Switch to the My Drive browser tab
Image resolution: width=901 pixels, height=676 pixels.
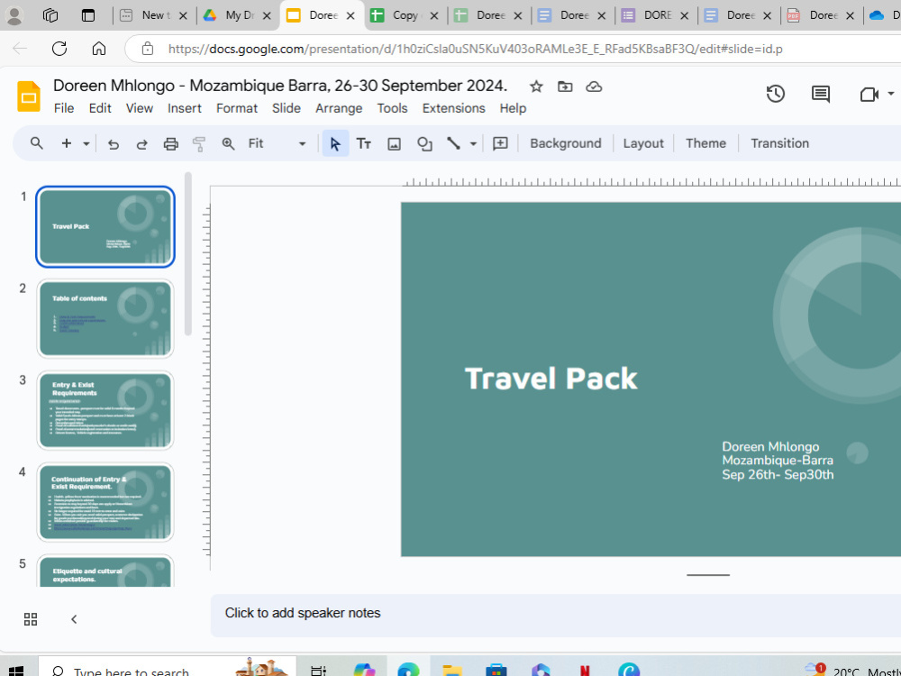click(x=237, y=15)
